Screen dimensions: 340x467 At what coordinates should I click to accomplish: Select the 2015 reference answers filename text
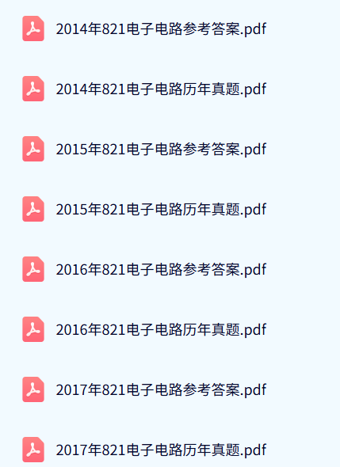tap(161, 150)
